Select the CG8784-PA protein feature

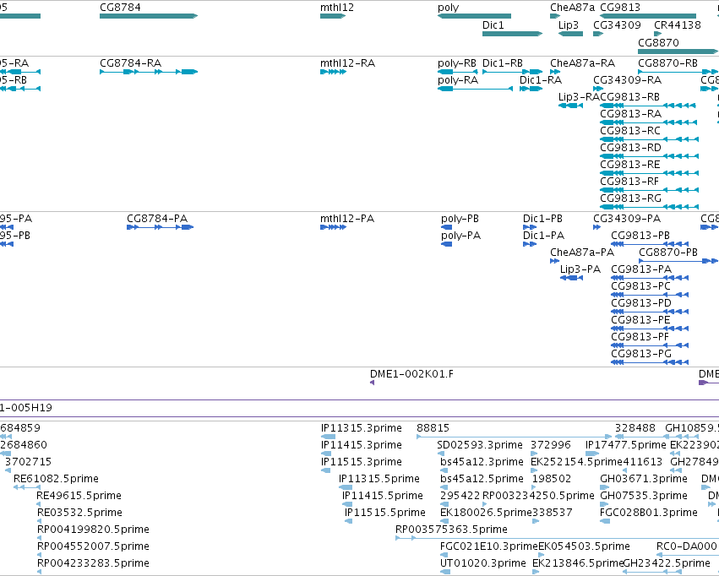click(160, 227)
